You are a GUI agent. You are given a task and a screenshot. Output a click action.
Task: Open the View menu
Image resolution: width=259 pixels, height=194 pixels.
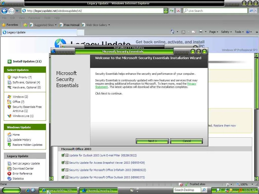click(22, 18)
